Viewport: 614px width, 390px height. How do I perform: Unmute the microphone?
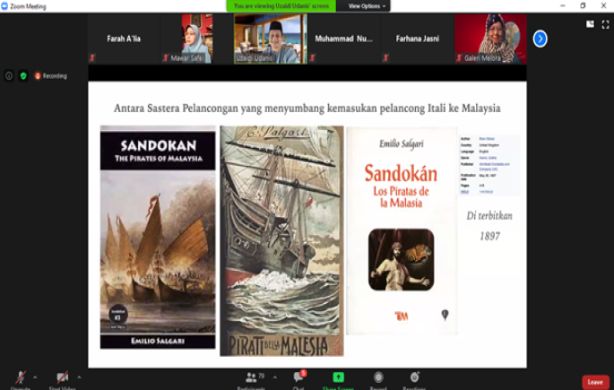coord(20,377)
